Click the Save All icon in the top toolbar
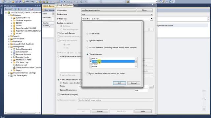 tap(20, 1)
